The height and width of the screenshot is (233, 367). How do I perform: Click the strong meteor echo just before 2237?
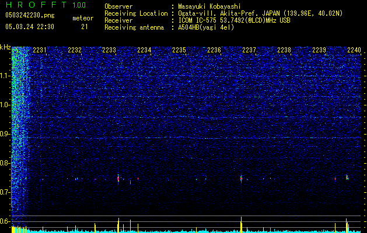241,179
